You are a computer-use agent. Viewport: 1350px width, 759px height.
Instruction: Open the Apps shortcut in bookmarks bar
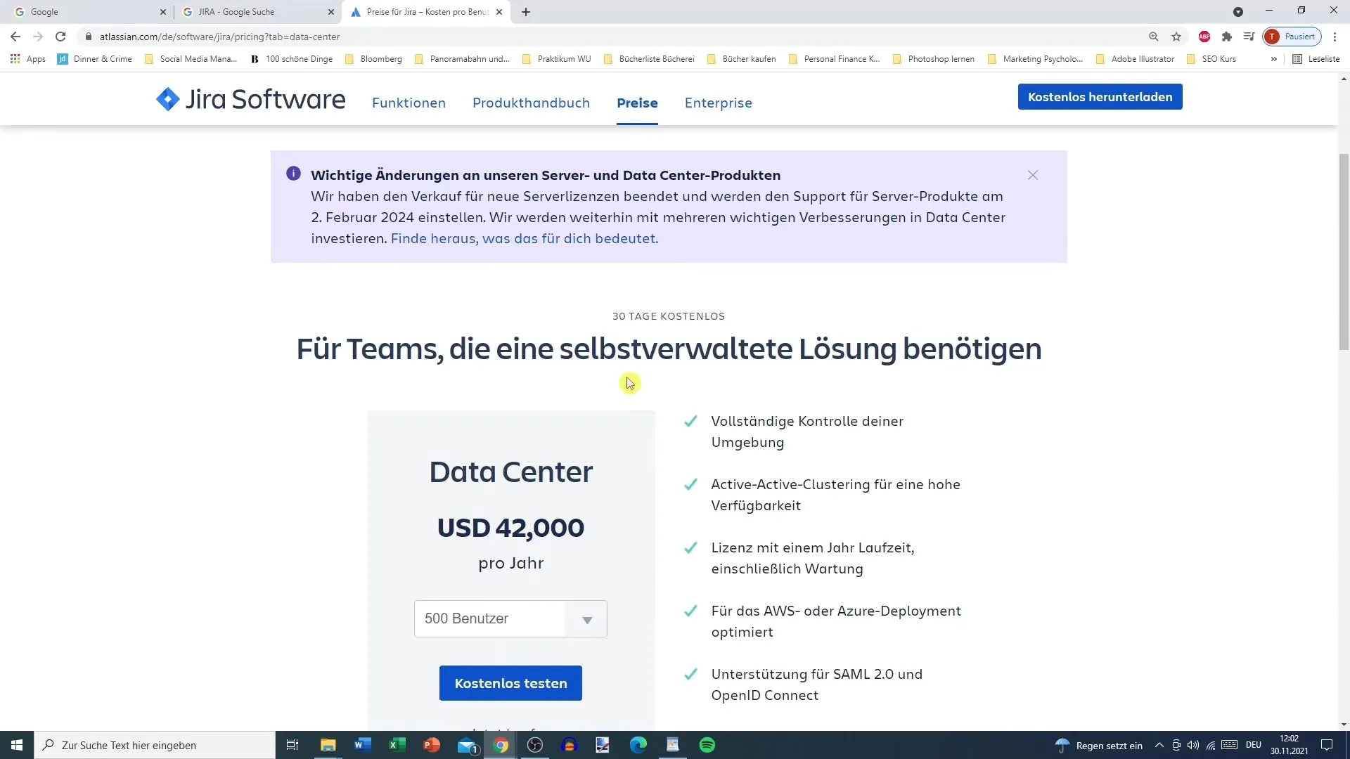28,59
